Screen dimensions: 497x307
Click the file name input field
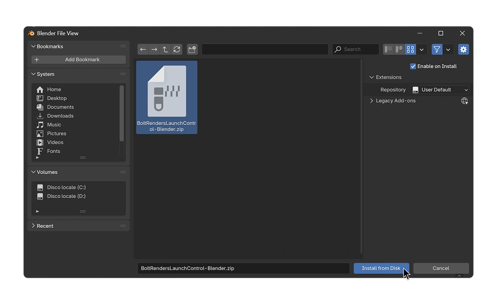pos(244,269)
